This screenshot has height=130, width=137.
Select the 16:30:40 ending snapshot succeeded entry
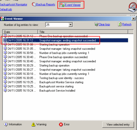(x=65, y=61)
